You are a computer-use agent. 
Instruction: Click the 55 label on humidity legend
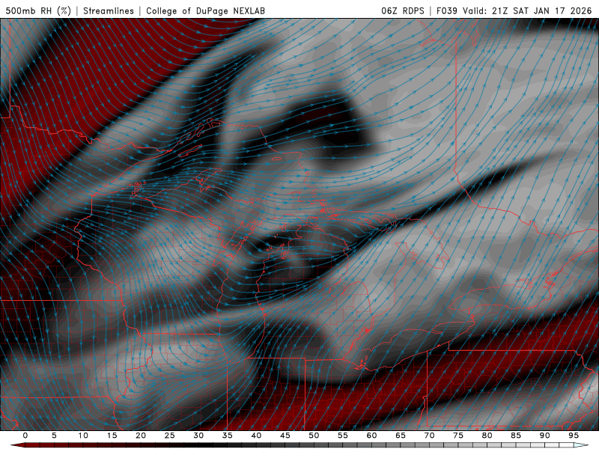[343, 436]
